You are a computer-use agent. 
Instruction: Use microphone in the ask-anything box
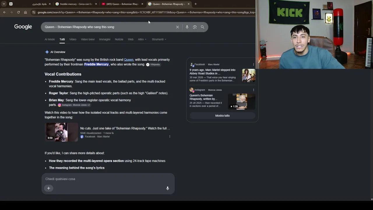(x=168, y=188)
